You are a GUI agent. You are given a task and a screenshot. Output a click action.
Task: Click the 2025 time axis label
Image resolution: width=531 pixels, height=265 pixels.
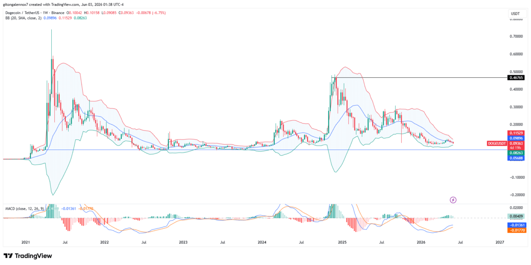tap(342, 242)
